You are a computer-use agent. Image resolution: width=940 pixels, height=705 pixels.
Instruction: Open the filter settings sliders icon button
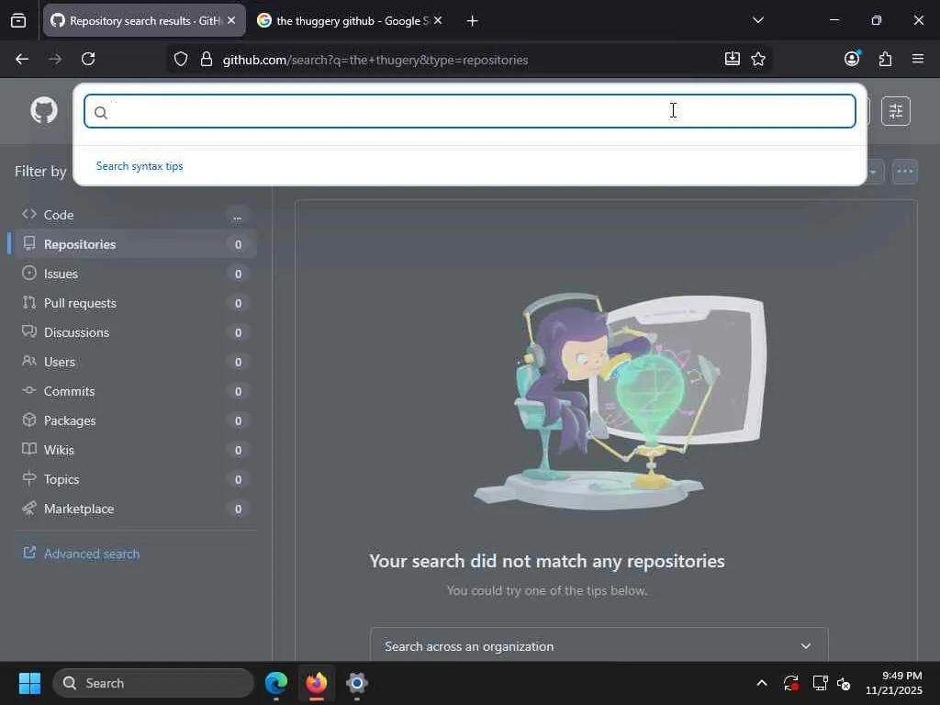pos(896,111)
